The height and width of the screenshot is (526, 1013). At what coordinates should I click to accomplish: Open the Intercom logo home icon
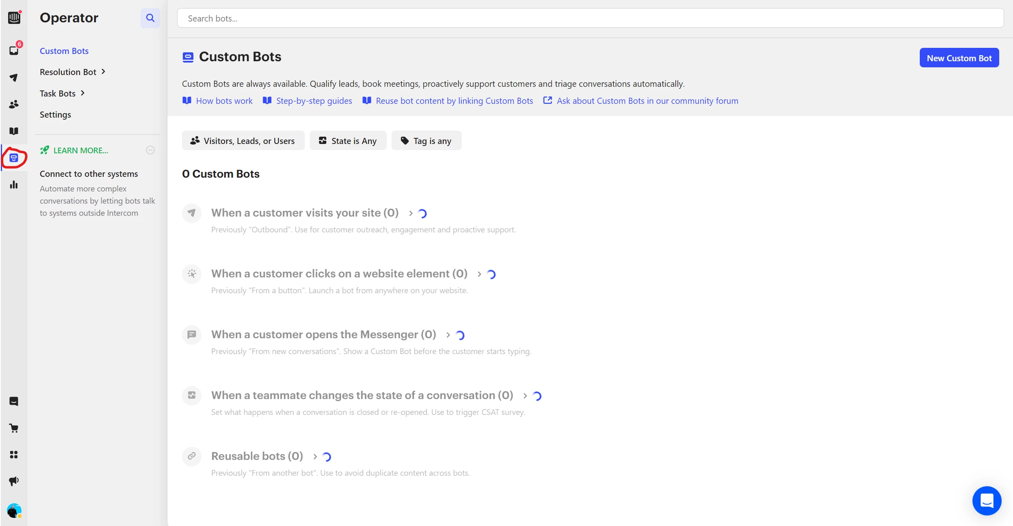click(x=14, y=17)
